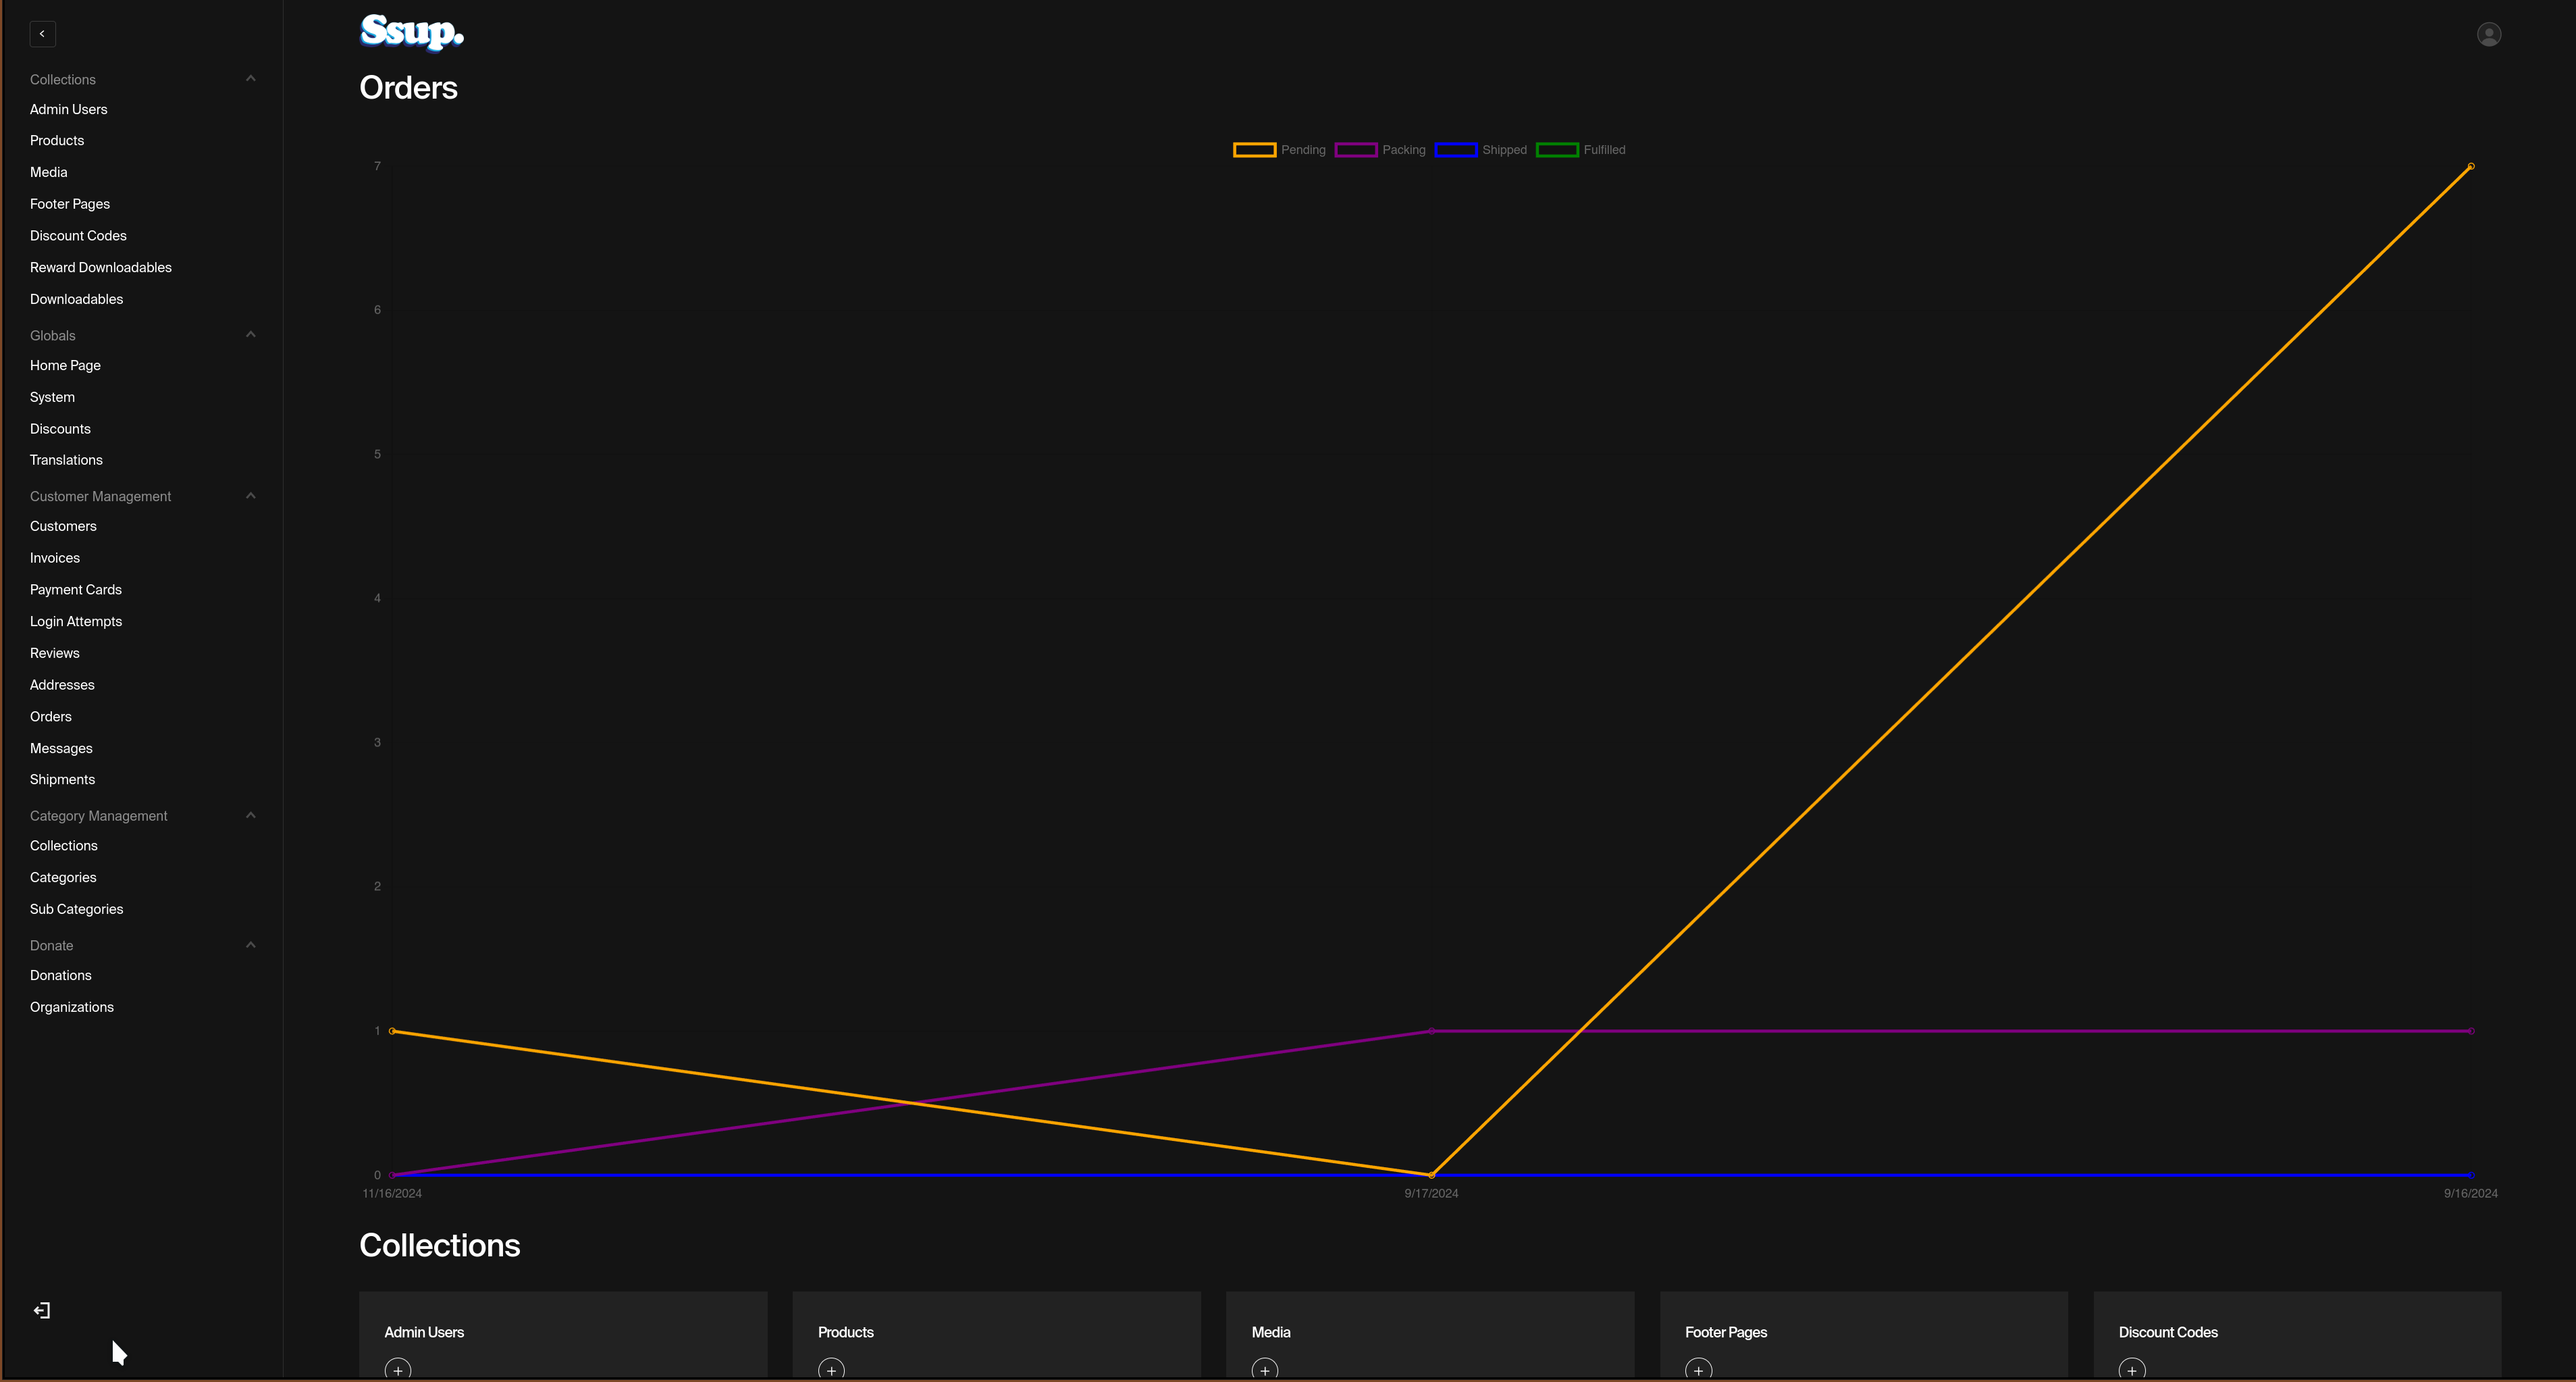Open Reward Downloadables in the sidebar
The height and width of the screenshot is (1382, 2576).
[101, 268]
